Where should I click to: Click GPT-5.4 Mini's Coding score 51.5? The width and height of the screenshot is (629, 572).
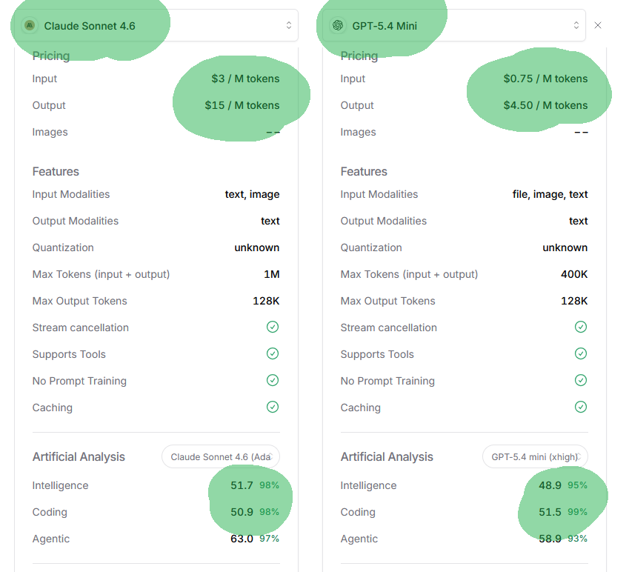click(550, 512)
